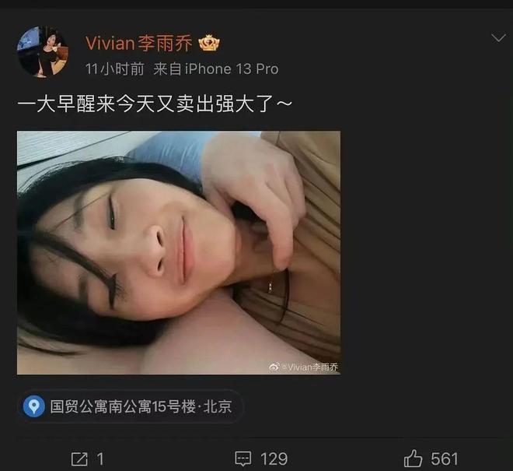Click the like count 561
513x471 pixels.
pyautogui.click(x=445, y=459)
